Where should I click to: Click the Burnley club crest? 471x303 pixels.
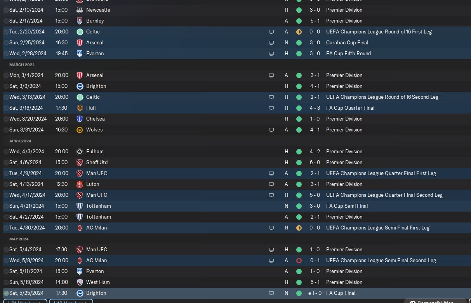80,21
